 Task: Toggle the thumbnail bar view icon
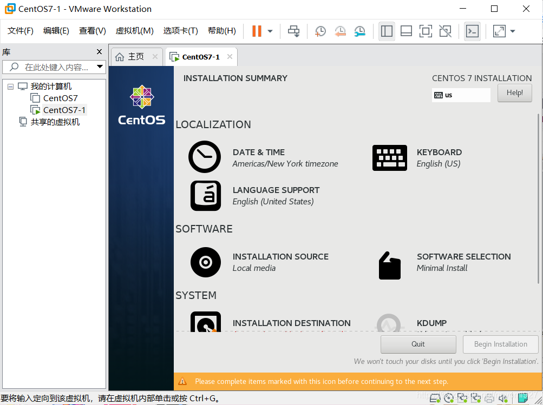click(x=406, y=31)
